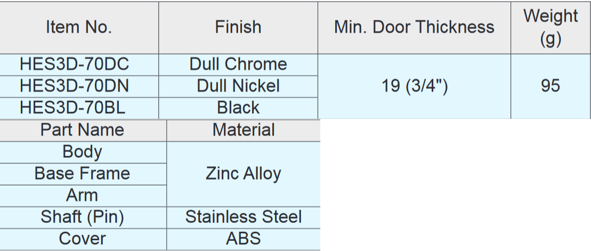The height and width of the screenshot is (251, 591).
Task: Click the 19 (3/4") door thickness value
Action: pyautogui.click(x=414, y=86)
